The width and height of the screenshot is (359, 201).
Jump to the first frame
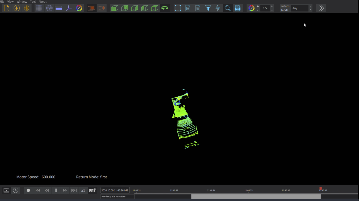click(x=38, y=190)
